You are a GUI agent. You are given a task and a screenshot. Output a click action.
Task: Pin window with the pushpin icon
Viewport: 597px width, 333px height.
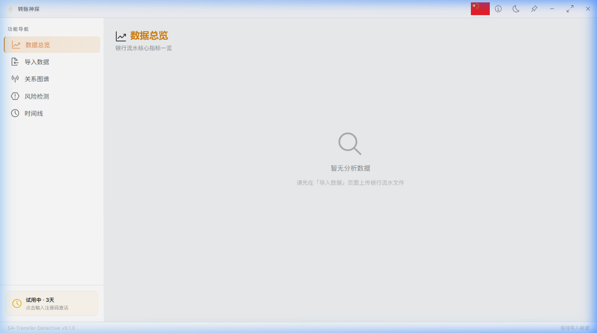[534, 9]
